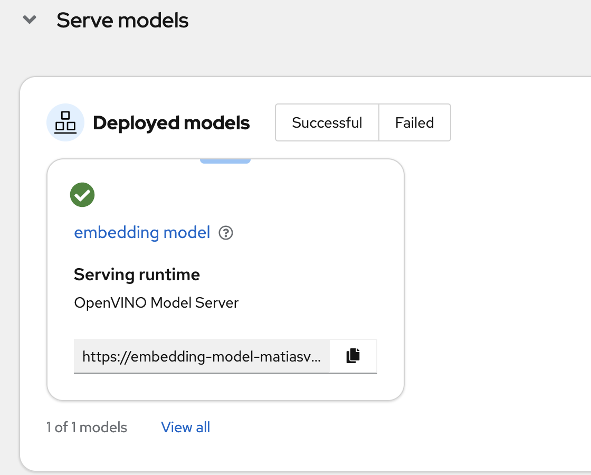The width and height of the screenshot is (591, 475).
Task: Click the Serve models heading
Action: pyautogui.click(x=122, y=21)
